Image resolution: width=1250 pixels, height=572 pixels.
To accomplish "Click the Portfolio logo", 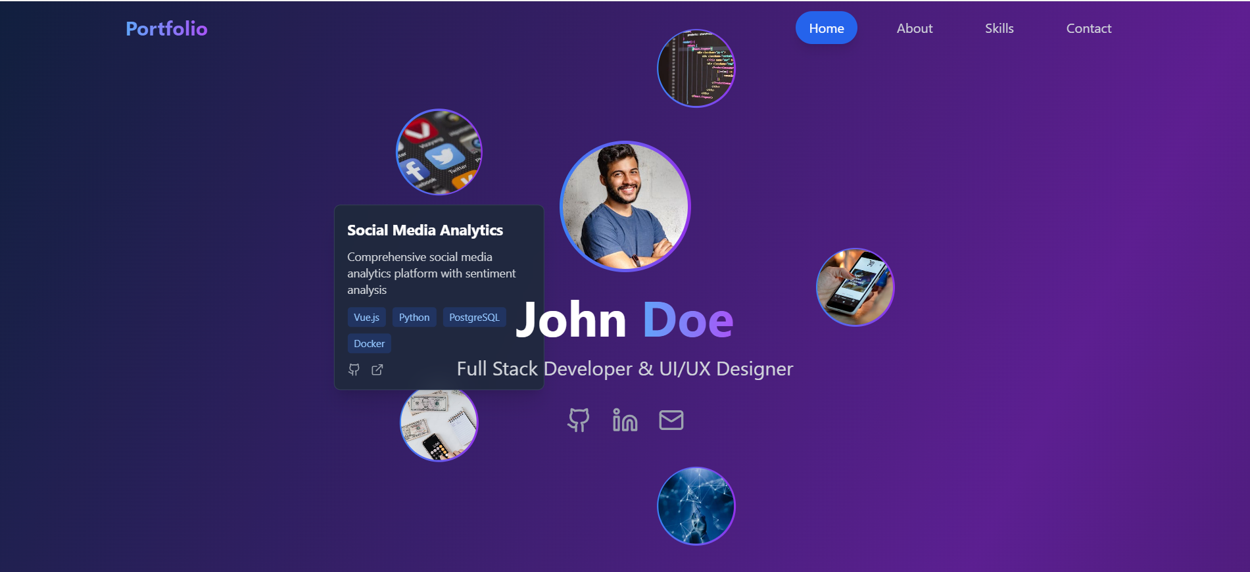I will (166, 28).
